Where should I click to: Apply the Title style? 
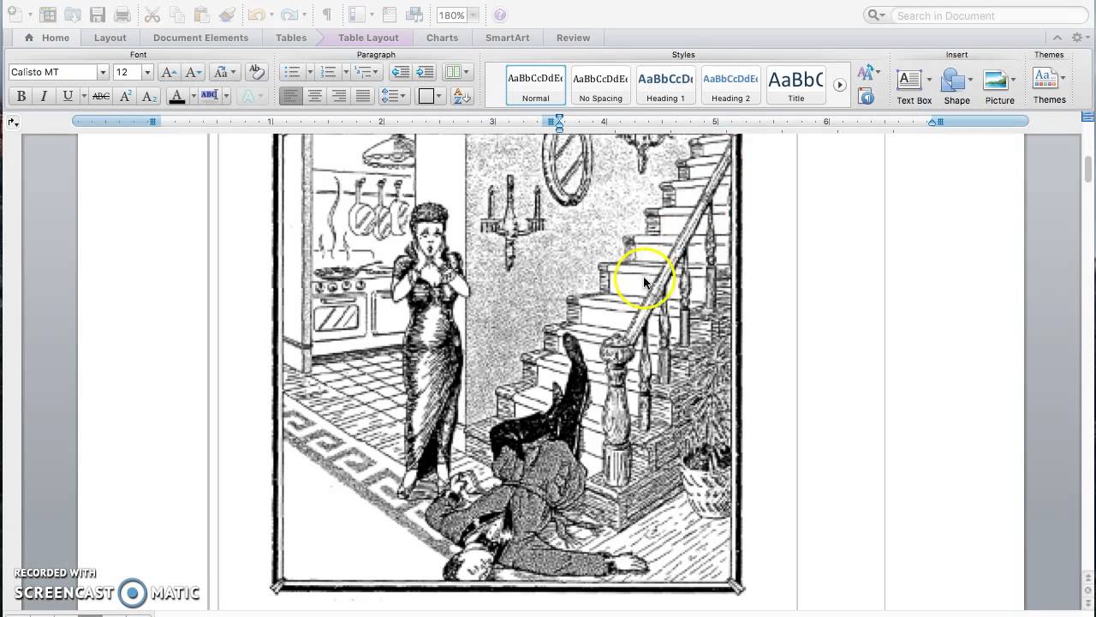795,85
